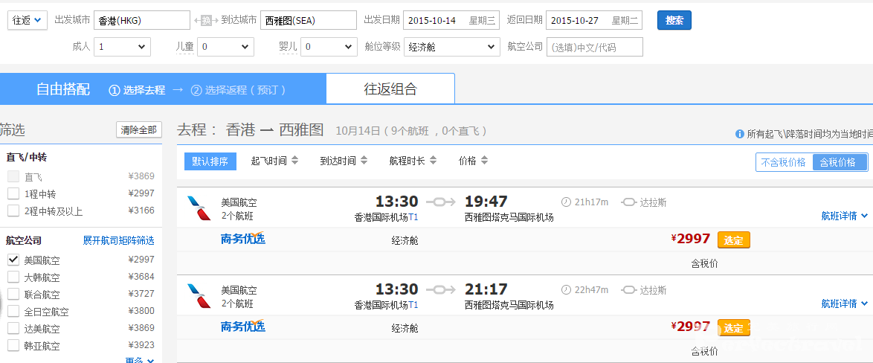Check the 达美航空 airline filter

(13, 329)
